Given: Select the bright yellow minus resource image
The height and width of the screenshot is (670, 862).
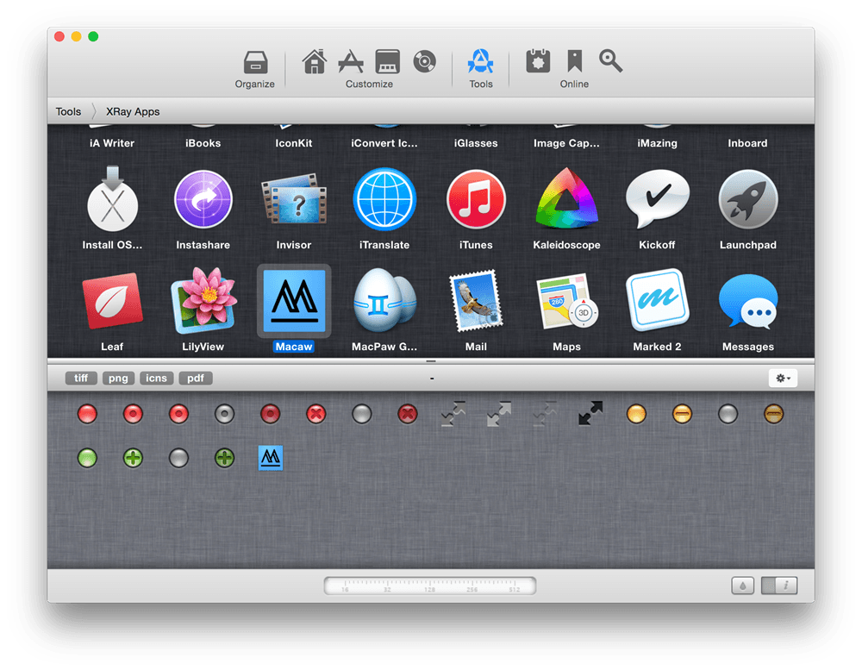Looking at the screenshot, I should [x=682, y=414].
